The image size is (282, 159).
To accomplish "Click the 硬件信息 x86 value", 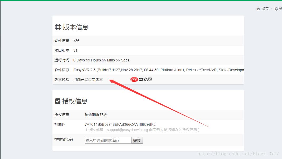I will click(76, 40).
